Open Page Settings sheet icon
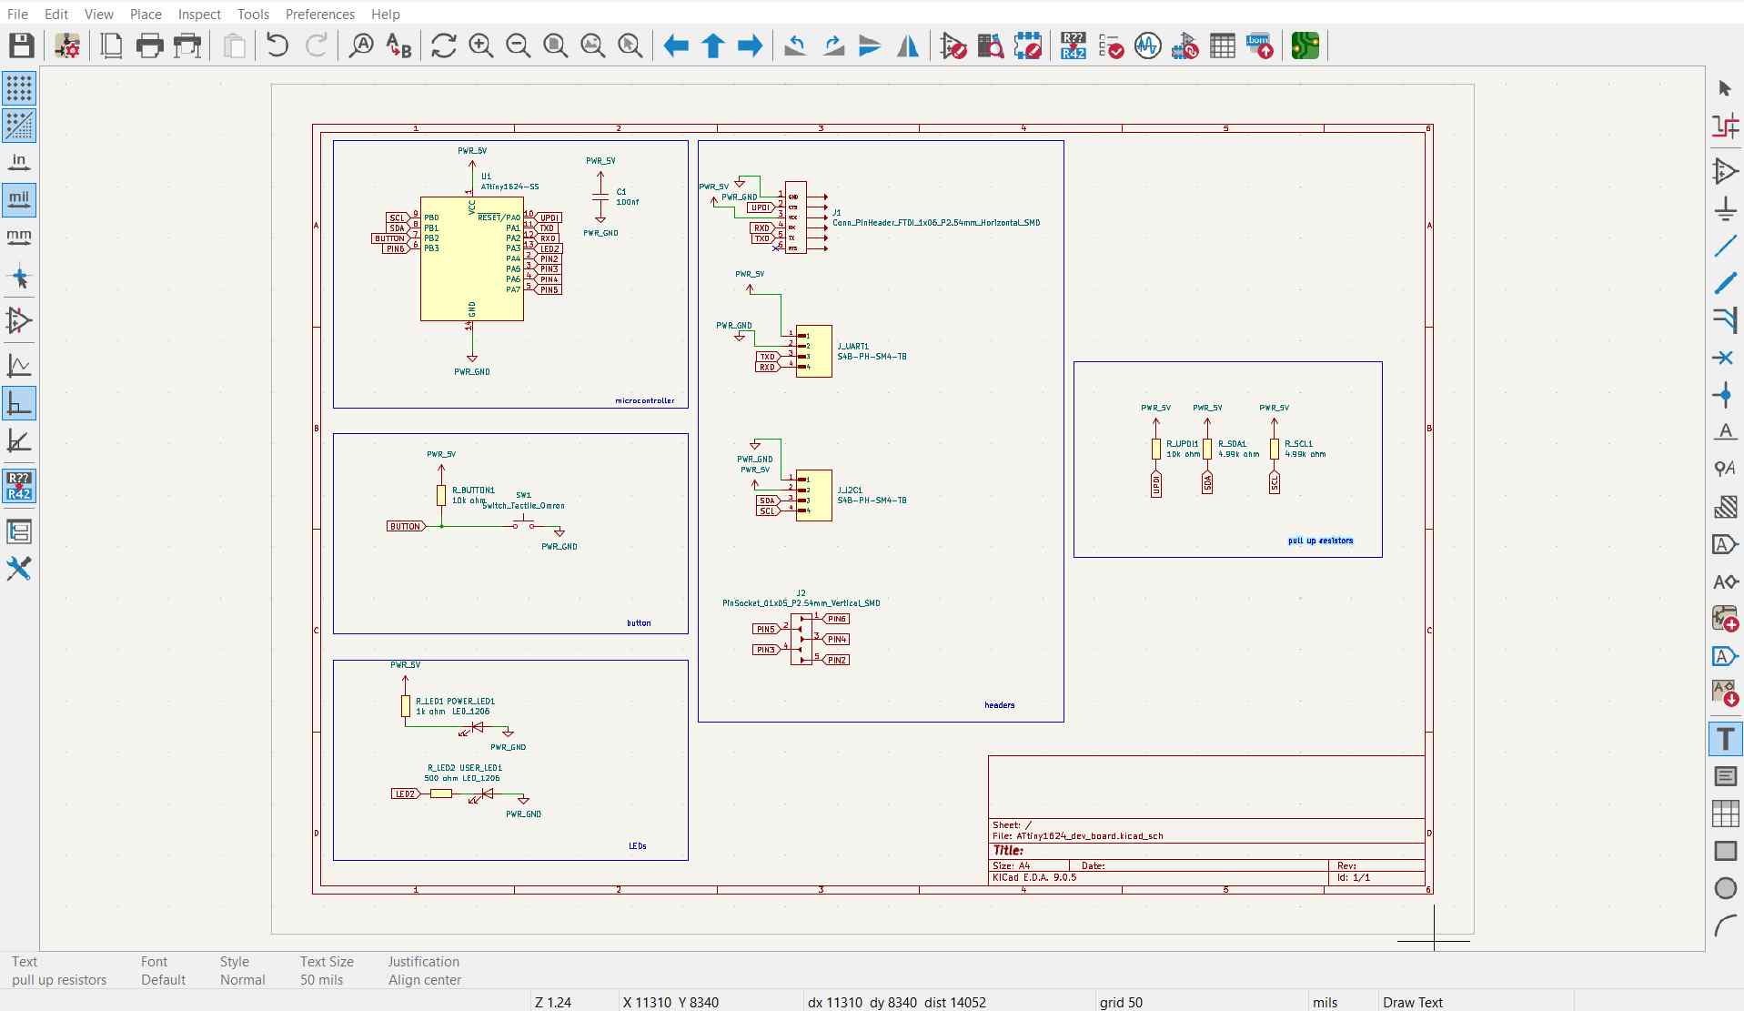 click(x=111, y=45)
